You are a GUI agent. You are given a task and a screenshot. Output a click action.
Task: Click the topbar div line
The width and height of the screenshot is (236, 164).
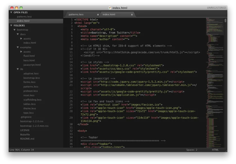(x=96, y=144)
